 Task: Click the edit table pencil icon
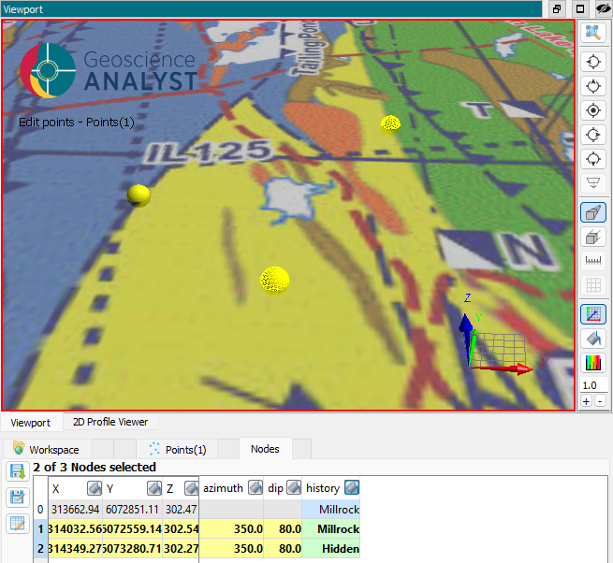(x=17, y=524)
